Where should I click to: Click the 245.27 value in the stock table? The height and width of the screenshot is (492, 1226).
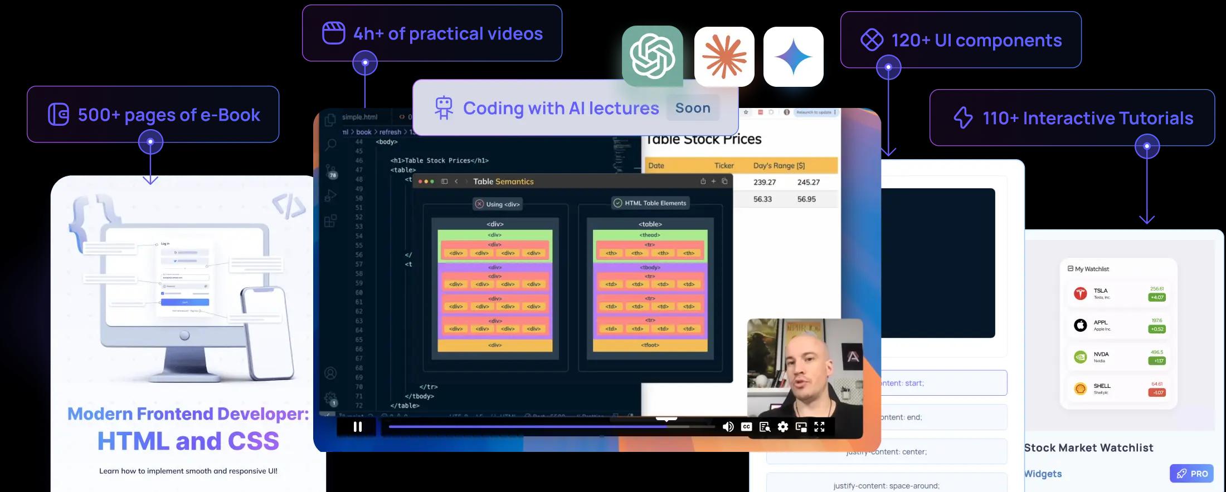809,182
